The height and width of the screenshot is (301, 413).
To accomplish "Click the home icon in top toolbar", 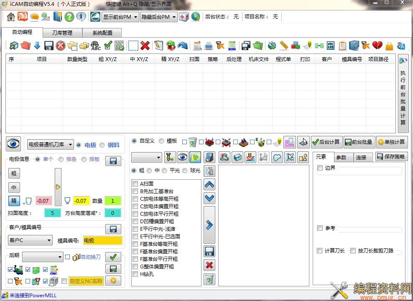I will point(11,17).
